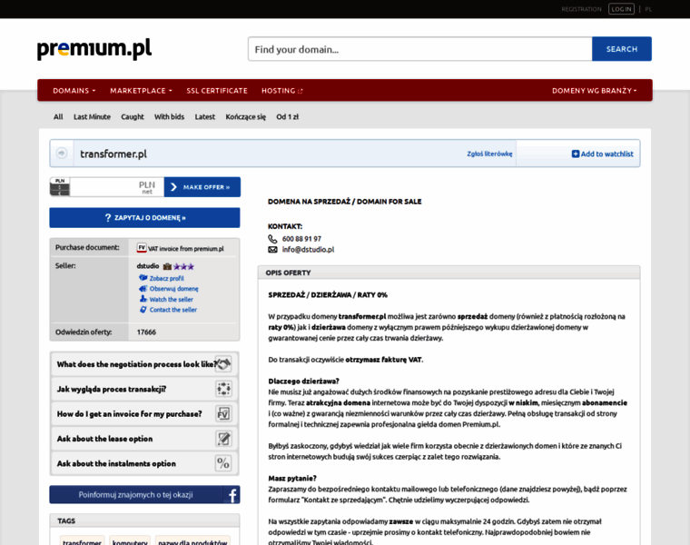Click the instalments percent icon
Screen dimensions: 690x545
coord(223,463)
